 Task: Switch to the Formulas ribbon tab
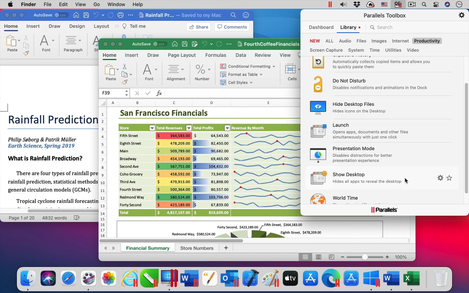click(x=215, y=55)
